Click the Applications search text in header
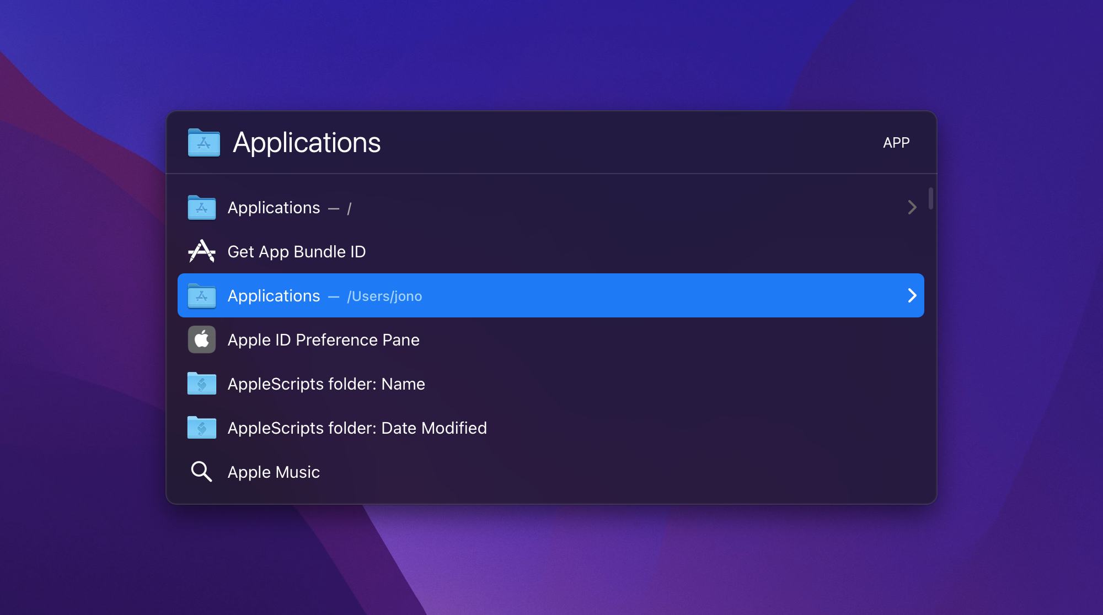 (x=307, y=143)
